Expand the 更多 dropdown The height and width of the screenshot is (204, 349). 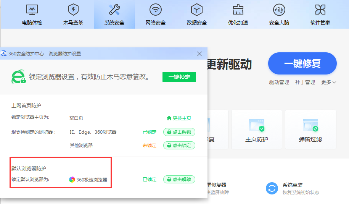pyautogui.click(x=328, y=82)
